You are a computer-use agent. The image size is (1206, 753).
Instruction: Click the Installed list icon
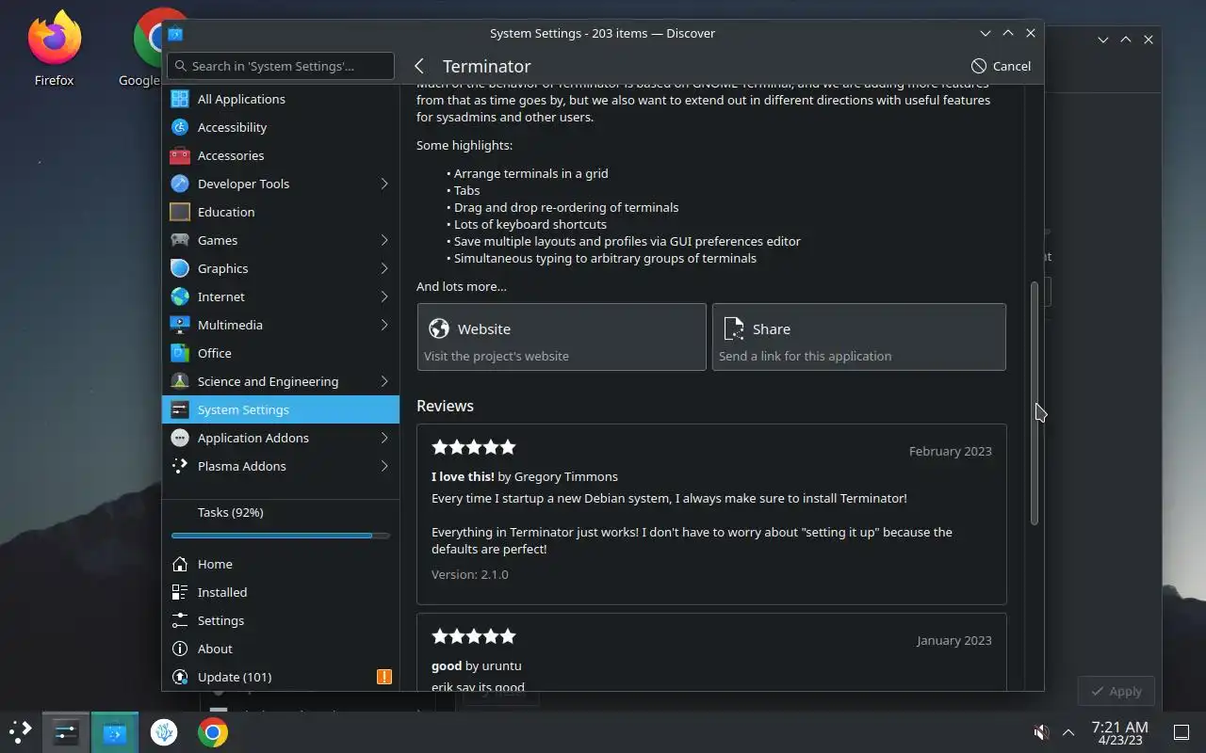pos(180,592)
